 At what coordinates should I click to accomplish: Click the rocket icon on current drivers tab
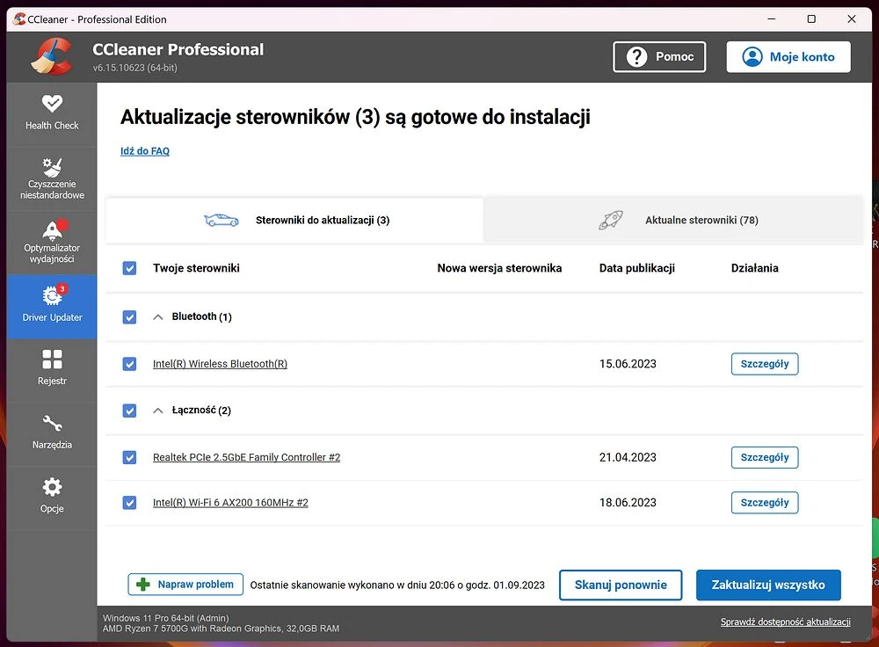pos(611,220)
